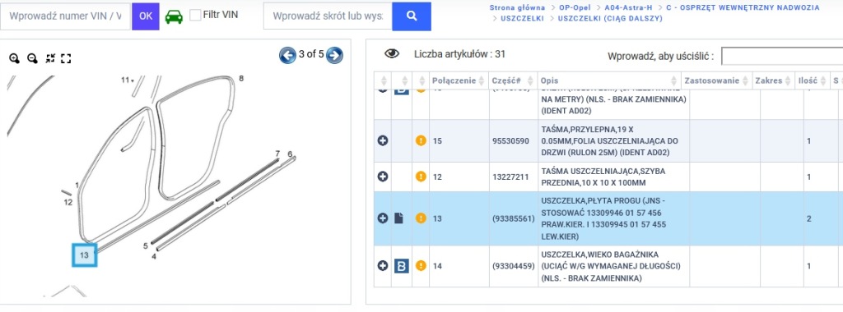Sort table by Ilość column
843x312 pixels.
(x=812, y=80)
